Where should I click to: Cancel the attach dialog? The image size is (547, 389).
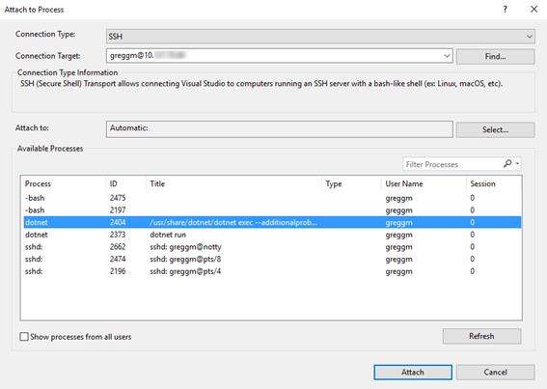pyautogui.click(x=495, y=373)
